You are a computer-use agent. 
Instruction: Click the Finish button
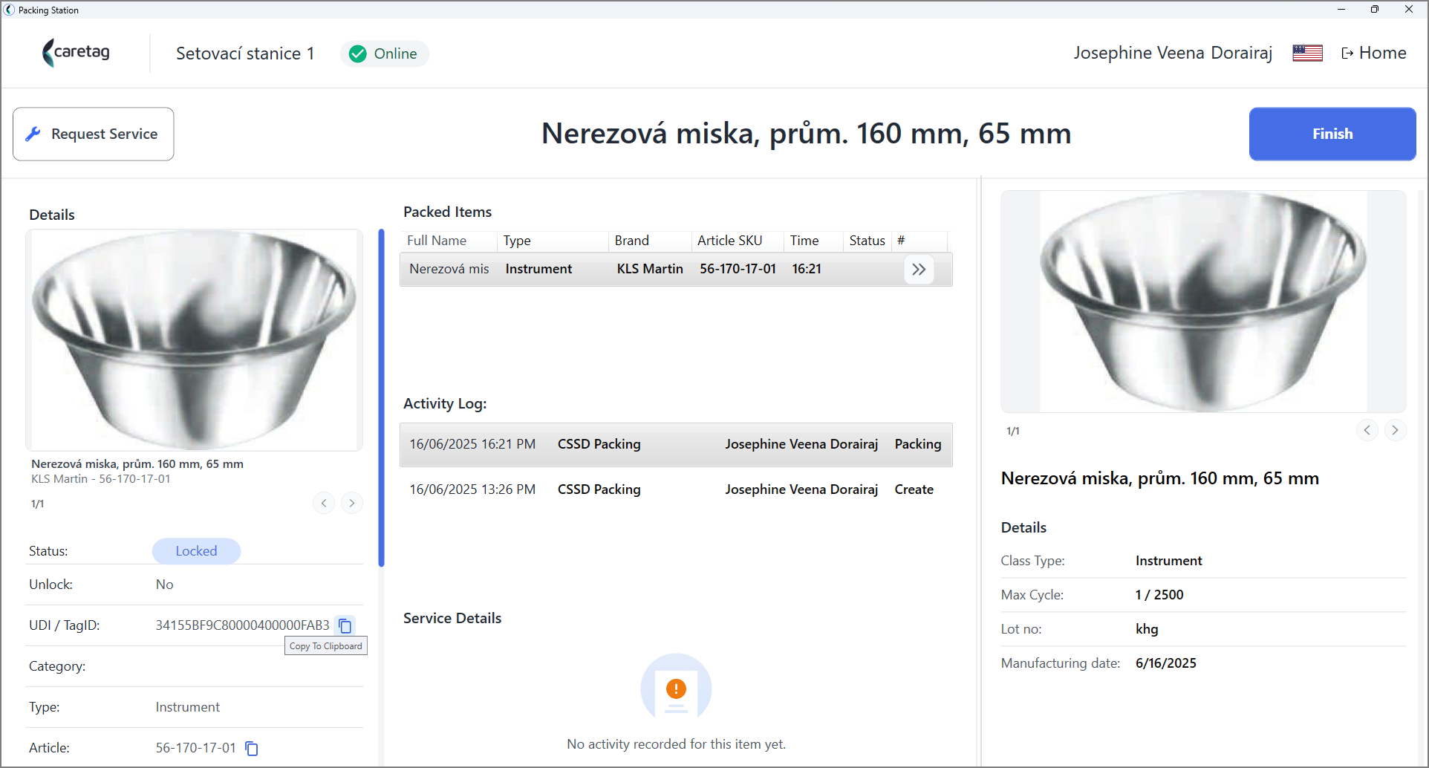[1332, 134]
